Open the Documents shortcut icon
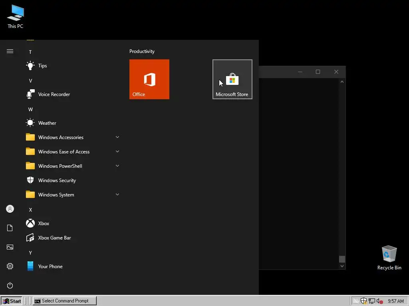409x306 pixels. tap(10, 228)
